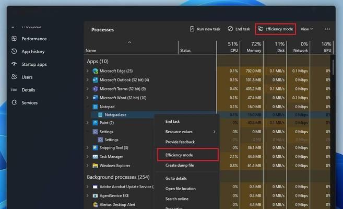This screenshot has width=343, height=209.
Task: Open the Services gear icon
Action: (14, 102)
